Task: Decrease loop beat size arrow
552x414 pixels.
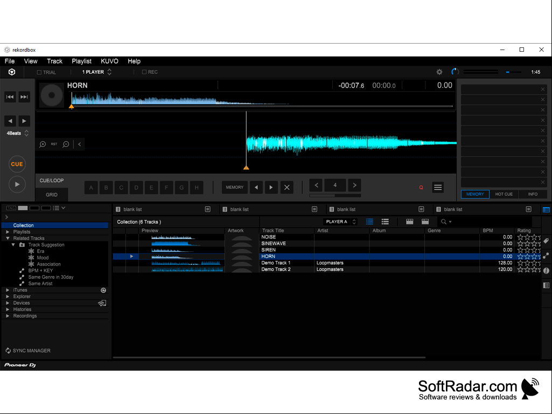Action: pos(316,185)
